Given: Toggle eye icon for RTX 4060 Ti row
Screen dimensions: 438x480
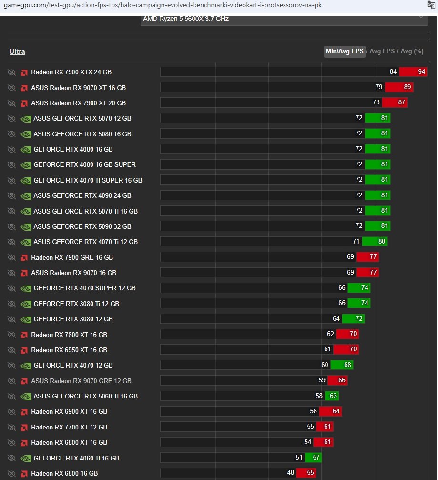Looking at the screenshot, I should click(11, 458).
